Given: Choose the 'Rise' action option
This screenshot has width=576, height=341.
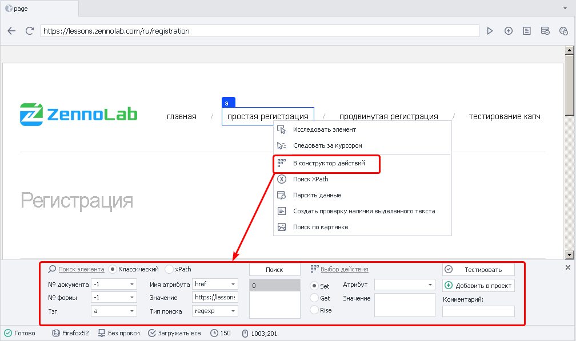Looking at the screenshot, I should (x=314, y=310).
